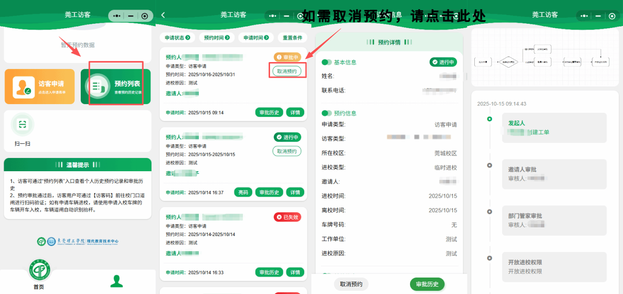
Task: Toggle the 基本信息 section switch
Action: click(x=327, y=63)
